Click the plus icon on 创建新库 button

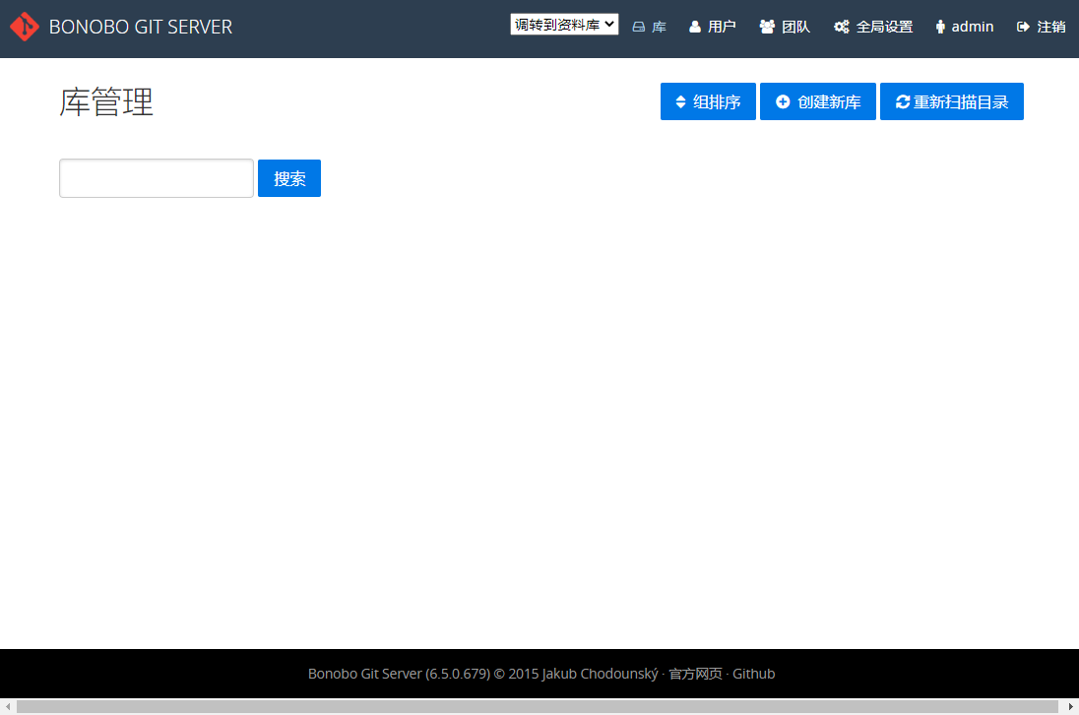click(783, 100)
